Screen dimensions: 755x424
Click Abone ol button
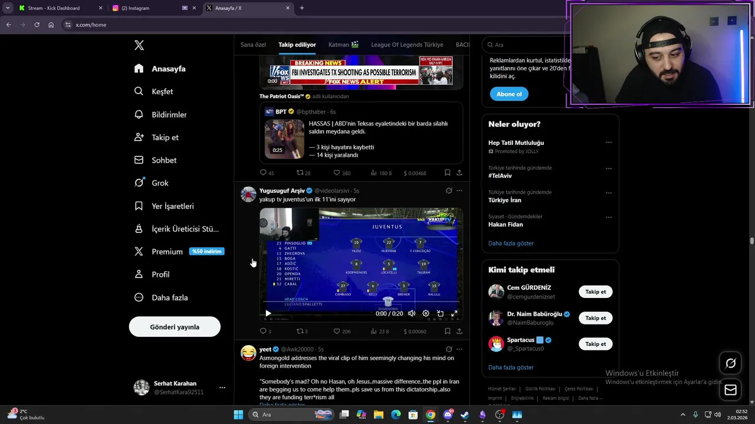coord(509,94)
